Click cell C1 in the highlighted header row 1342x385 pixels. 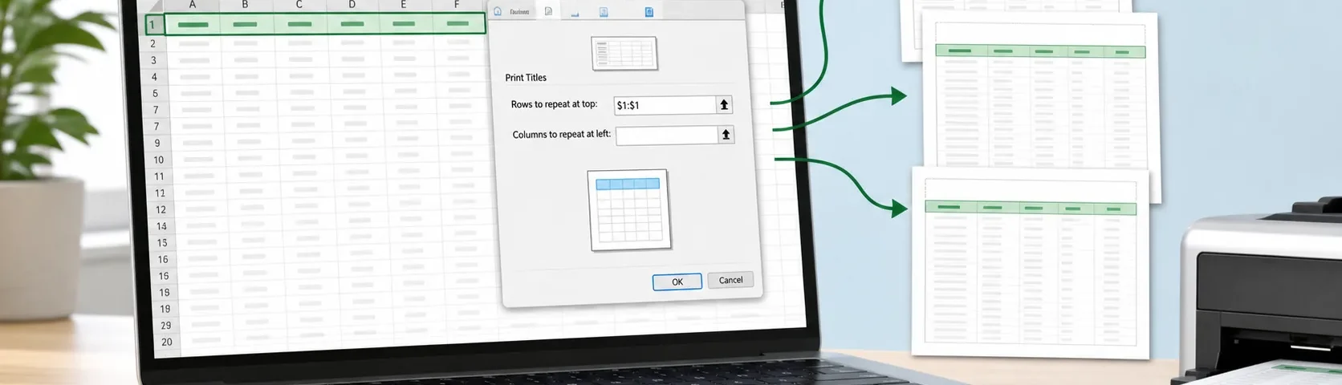[299, 24]
